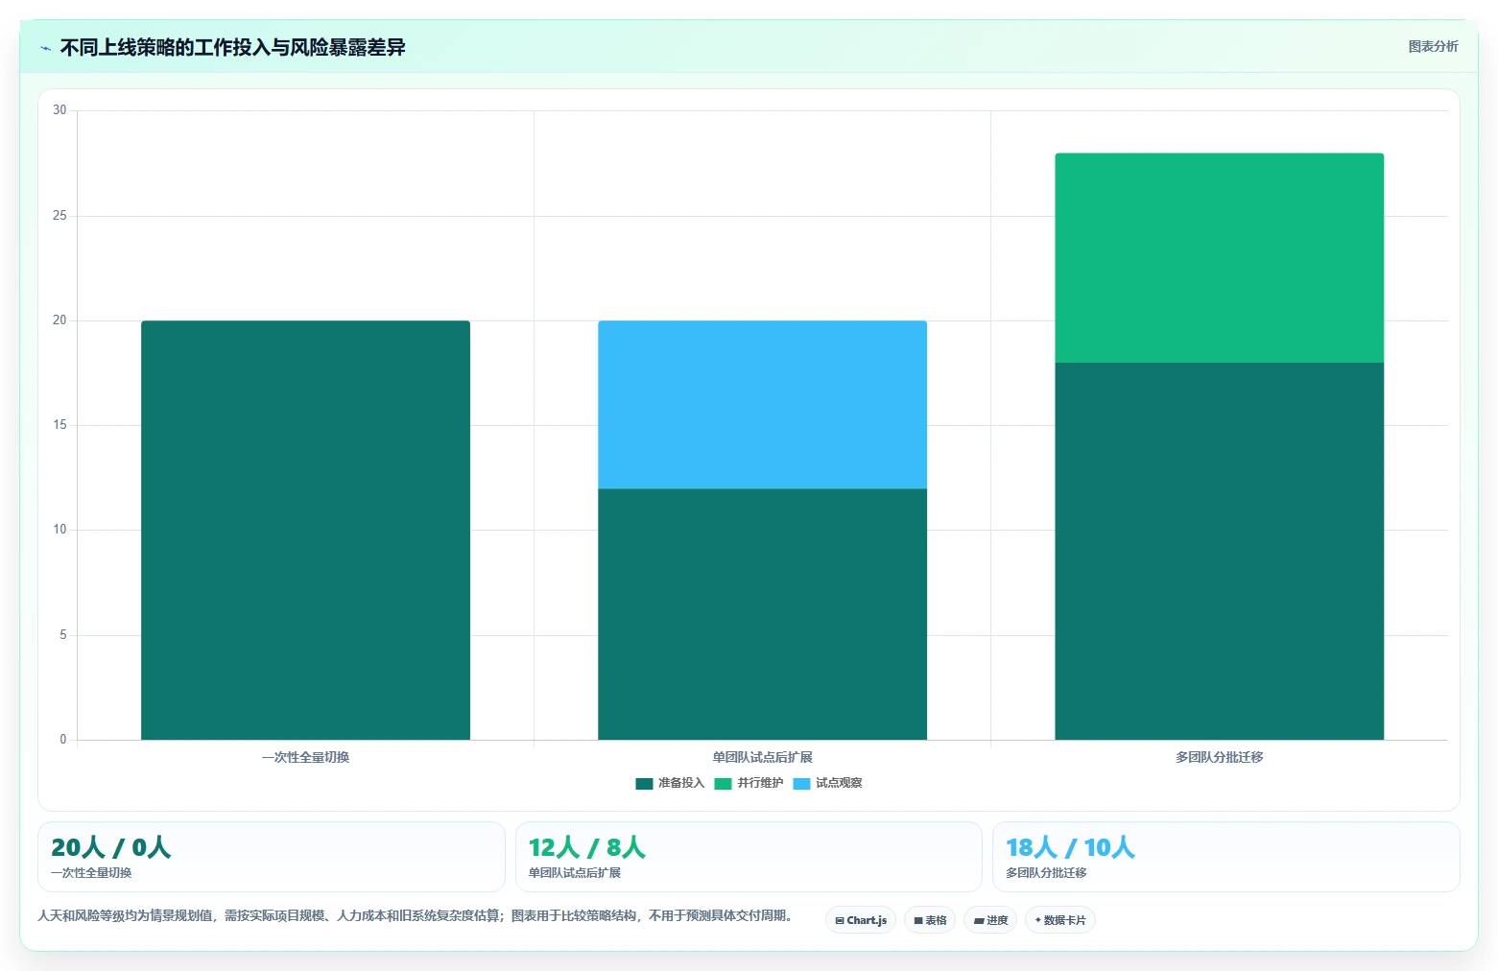1498x971 pixels.
Task: Hide the 并行维护 series via legend label
Action: tap(760, 783)
